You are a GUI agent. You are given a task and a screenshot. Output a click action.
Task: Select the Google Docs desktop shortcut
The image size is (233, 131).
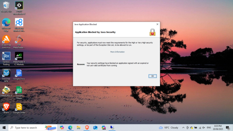(19, 75)
